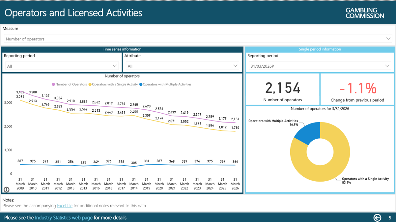Click the info icon below the line chart
The width and height of the screenshot is (396, 222).
(6, 189)
